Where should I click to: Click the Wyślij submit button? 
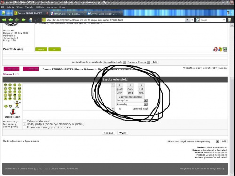123,133
